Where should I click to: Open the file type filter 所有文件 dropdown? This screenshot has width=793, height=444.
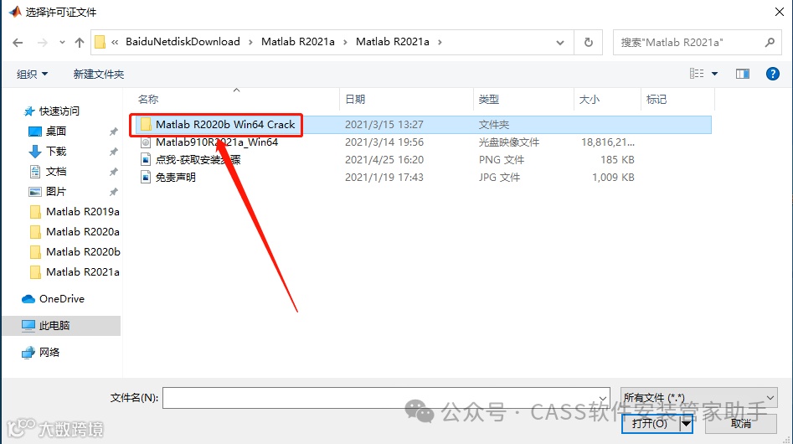[x=698, y=398]
